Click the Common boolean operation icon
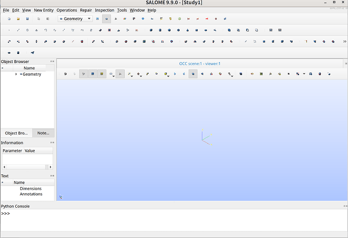348x238 pixels. point(238,30)
